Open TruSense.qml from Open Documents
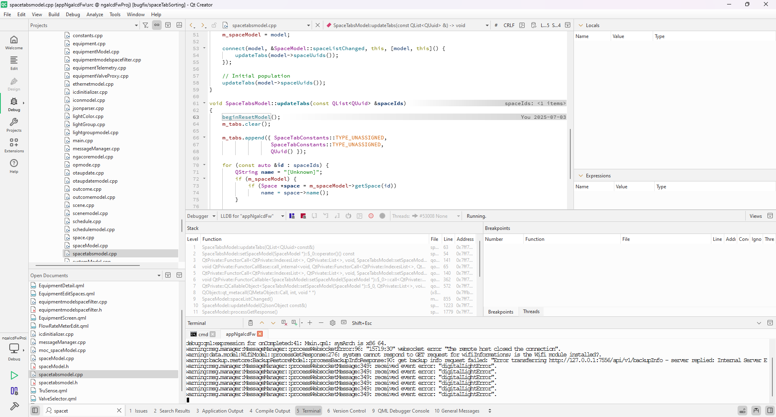 point(53,391)
